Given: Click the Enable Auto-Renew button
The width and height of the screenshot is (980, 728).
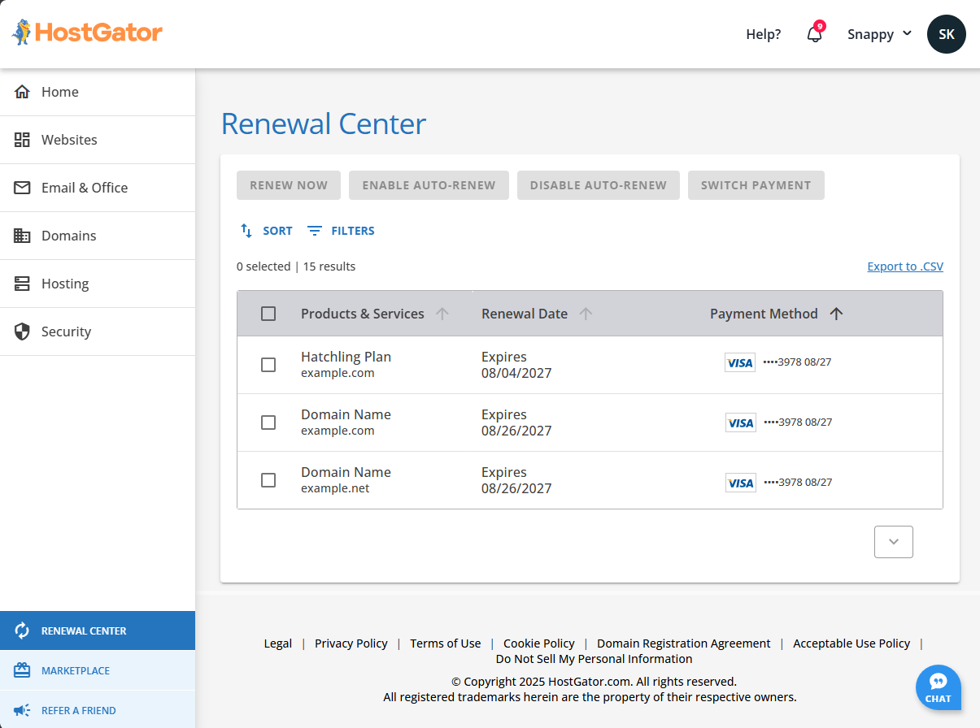Looking at the screenshot, I should 429,185.
